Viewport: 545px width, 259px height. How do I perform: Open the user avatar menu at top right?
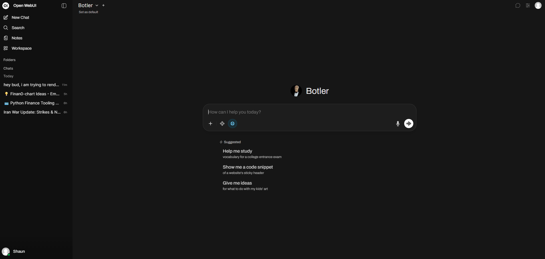click(x=538, y=5)
